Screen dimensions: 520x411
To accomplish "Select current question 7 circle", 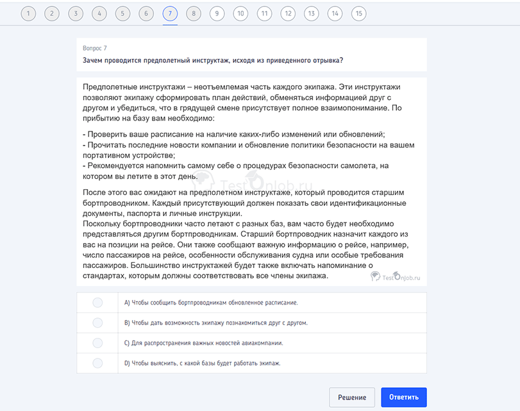I will click(x=170, y=13).
